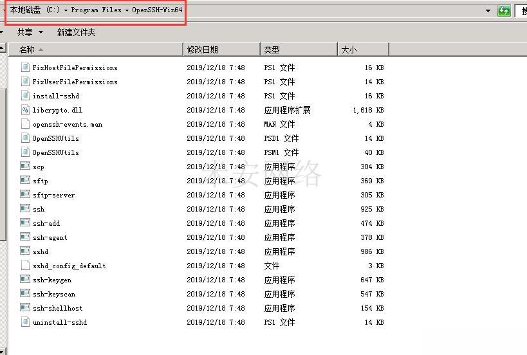
Task: Click the sftp application icon
Action: pyautogui.click(x=25, y=180)
